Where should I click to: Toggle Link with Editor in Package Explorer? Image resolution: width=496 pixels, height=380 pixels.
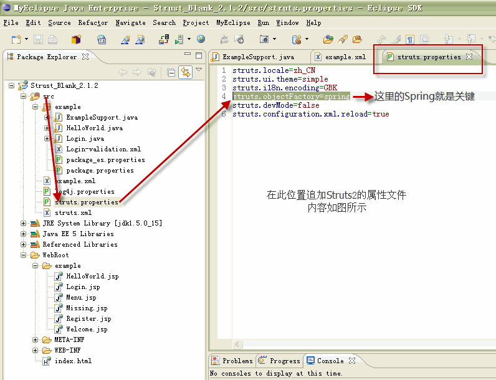coord(185,72)
